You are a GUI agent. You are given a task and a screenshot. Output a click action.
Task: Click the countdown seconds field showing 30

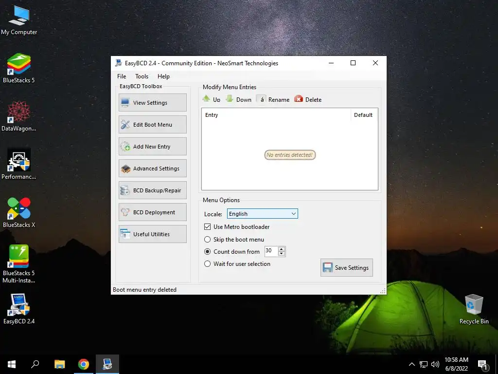coord(271,251)
